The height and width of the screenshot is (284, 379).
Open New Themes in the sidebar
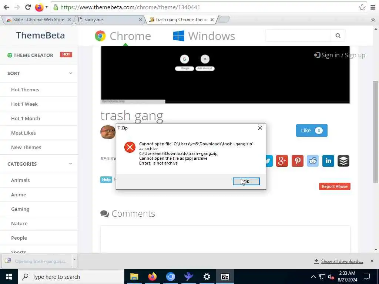[x=26, y=147]
